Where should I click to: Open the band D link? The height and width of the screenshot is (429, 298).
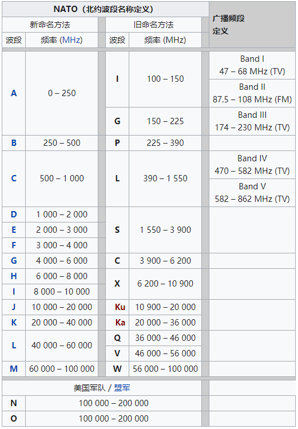pyautogui.click(x=14, y=214)
